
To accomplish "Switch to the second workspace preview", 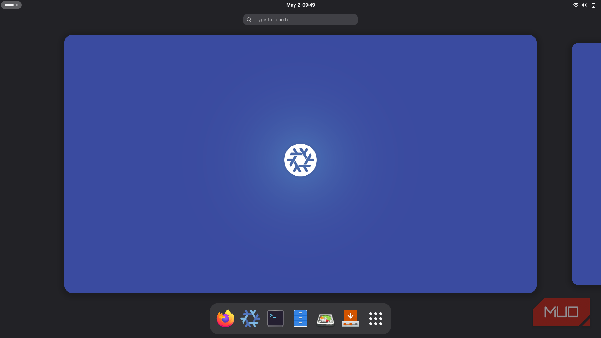I will [x=586, y=164].
